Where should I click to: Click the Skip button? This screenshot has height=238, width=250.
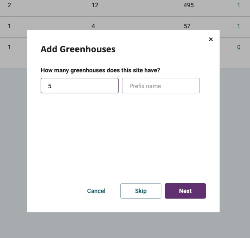[141, 191]
